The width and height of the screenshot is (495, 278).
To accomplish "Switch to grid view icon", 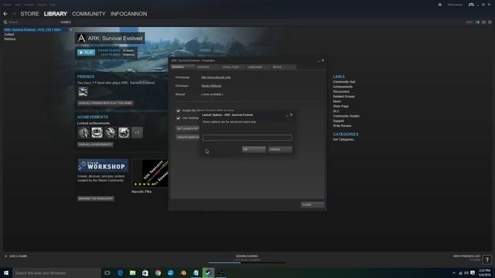I will click(x=490, y=22).
